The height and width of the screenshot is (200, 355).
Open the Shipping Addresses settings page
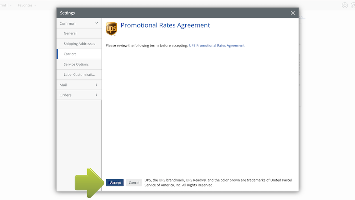click(79, 44)
